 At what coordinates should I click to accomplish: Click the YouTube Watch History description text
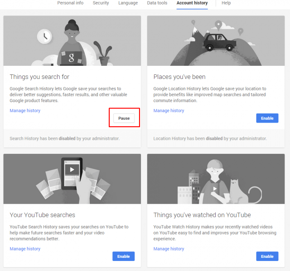coord(215,233)
